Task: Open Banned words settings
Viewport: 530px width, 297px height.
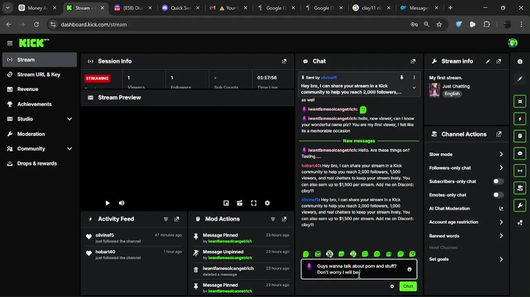Action: 466,236
